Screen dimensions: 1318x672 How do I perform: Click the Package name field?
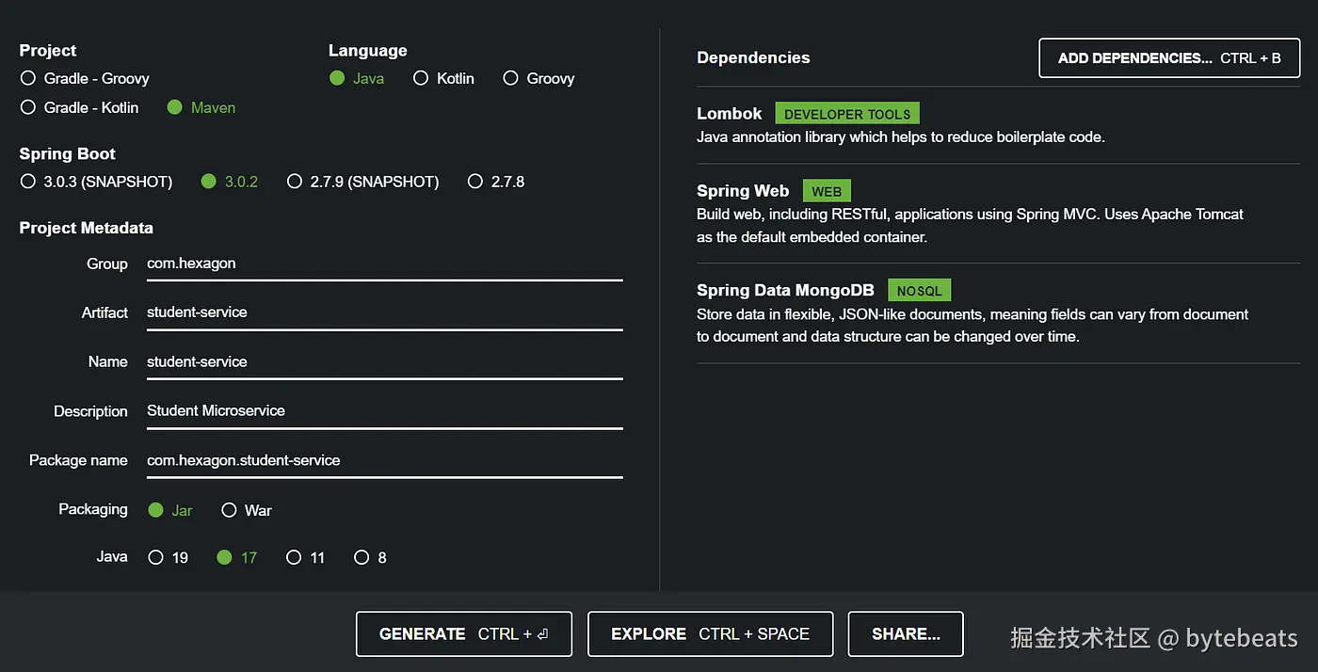384,460
